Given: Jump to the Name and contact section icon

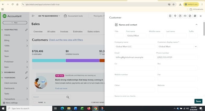Looking at the screenshot, I should tap(170, 16).
